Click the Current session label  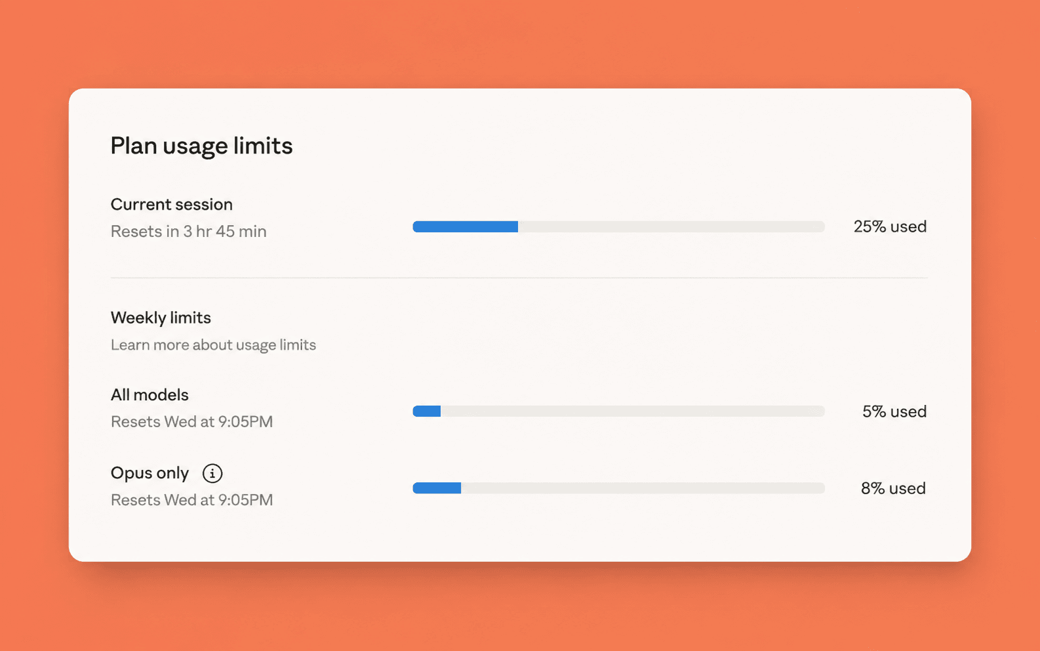tap(172, 204)
